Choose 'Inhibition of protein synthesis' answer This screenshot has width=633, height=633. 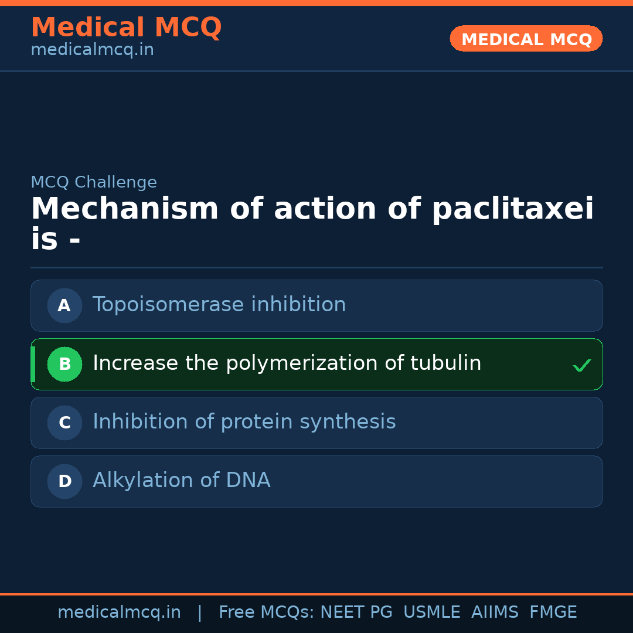click(x=244, y=422)
